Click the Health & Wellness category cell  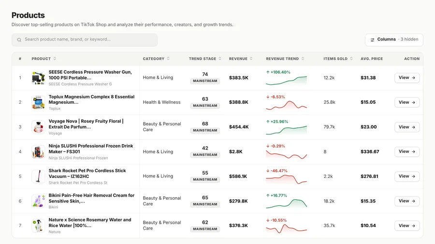[x=161, y=102]
